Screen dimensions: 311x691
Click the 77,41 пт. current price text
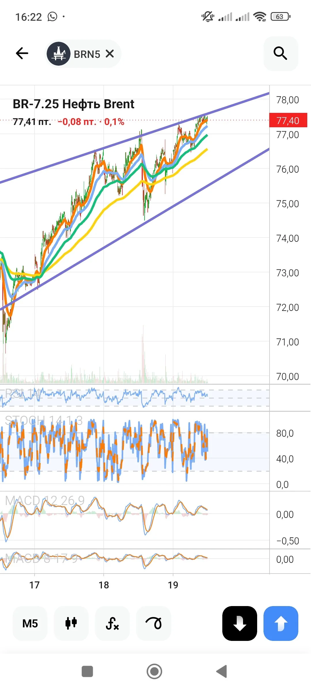point(32,122)
